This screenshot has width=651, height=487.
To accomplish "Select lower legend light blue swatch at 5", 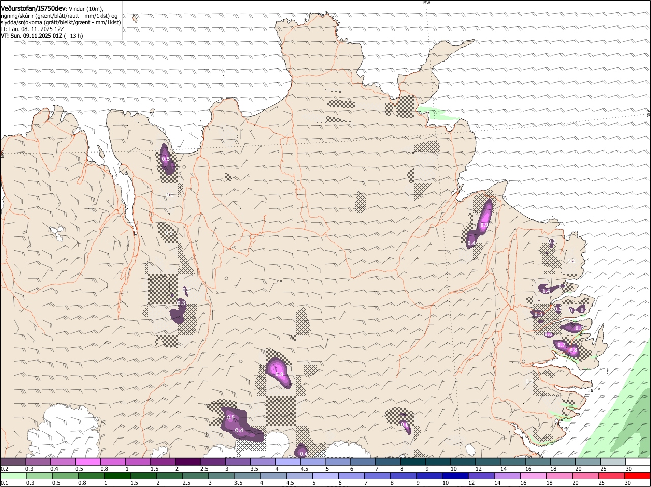I will coord(325,476).
